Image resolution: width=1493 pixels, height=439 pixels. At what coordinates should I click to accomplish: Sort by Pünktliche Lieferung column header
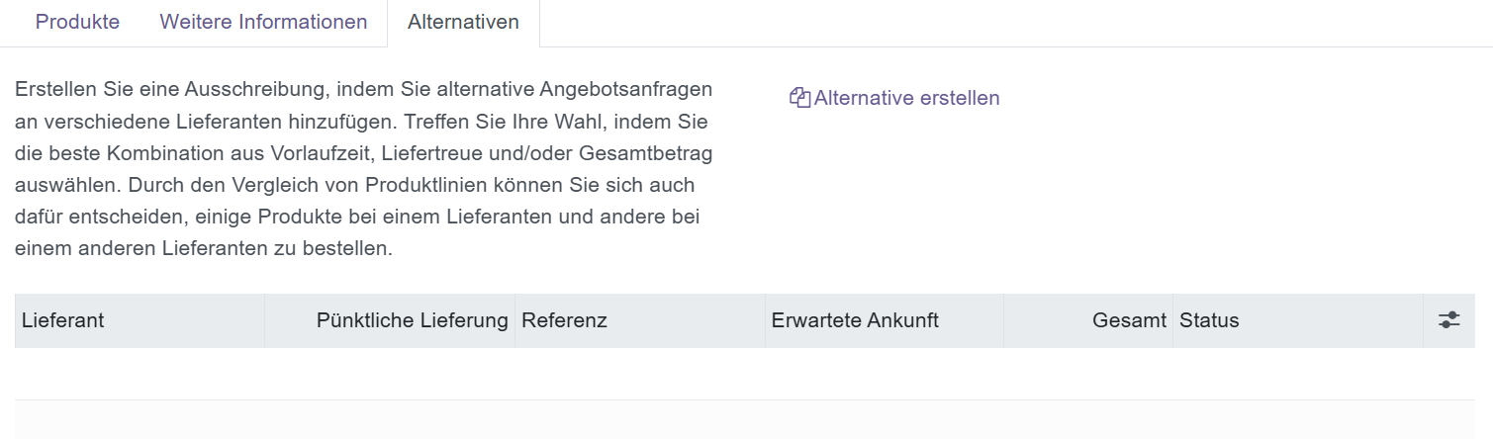tap(412, 320)
